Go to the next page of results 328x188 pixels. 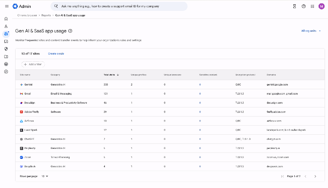point(315,176)
